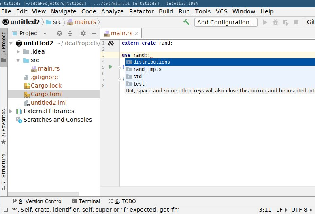Toggle the 1: Project side tool window

[x=4, y=47]
